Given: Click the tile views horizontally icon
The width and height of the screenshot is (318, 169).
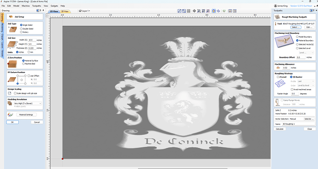Looking at the screenshot, I should click(230, 11).
